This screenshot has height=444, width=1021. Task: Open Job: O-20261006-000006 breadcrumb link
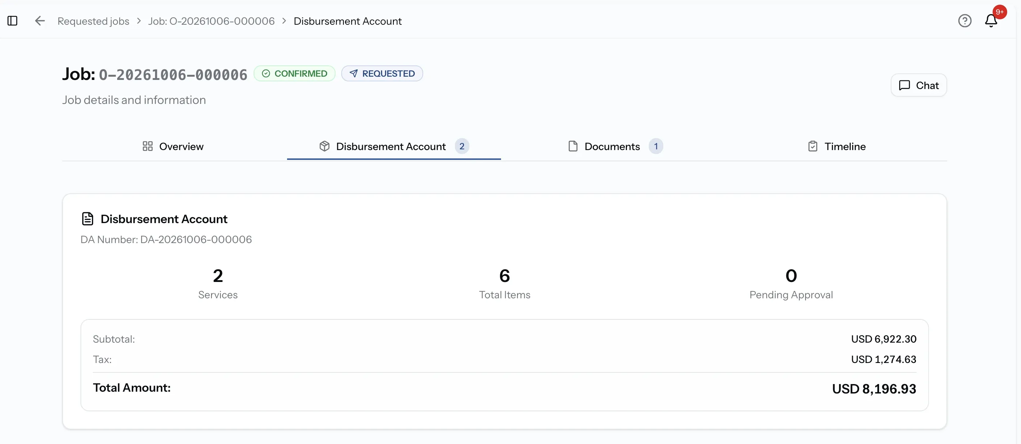point(211,21)
